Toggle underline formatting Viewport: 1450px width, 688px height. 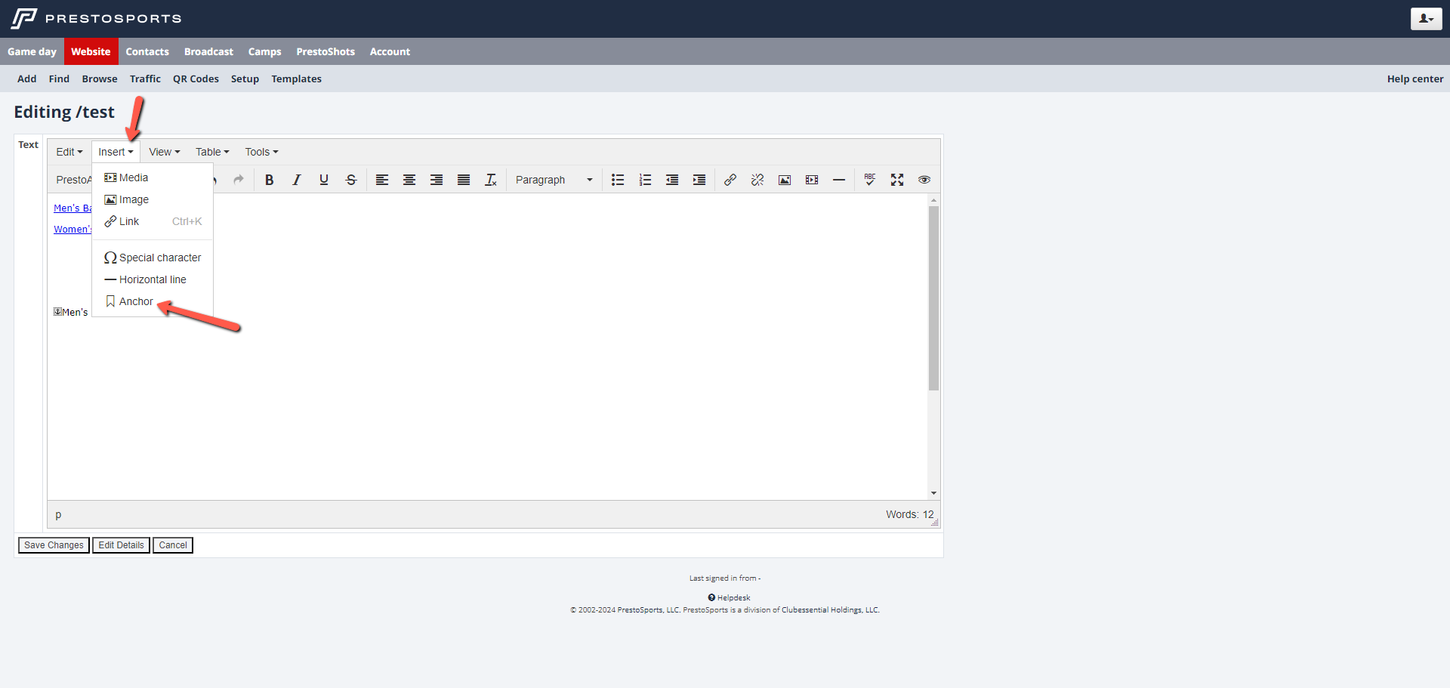point(324,180)
